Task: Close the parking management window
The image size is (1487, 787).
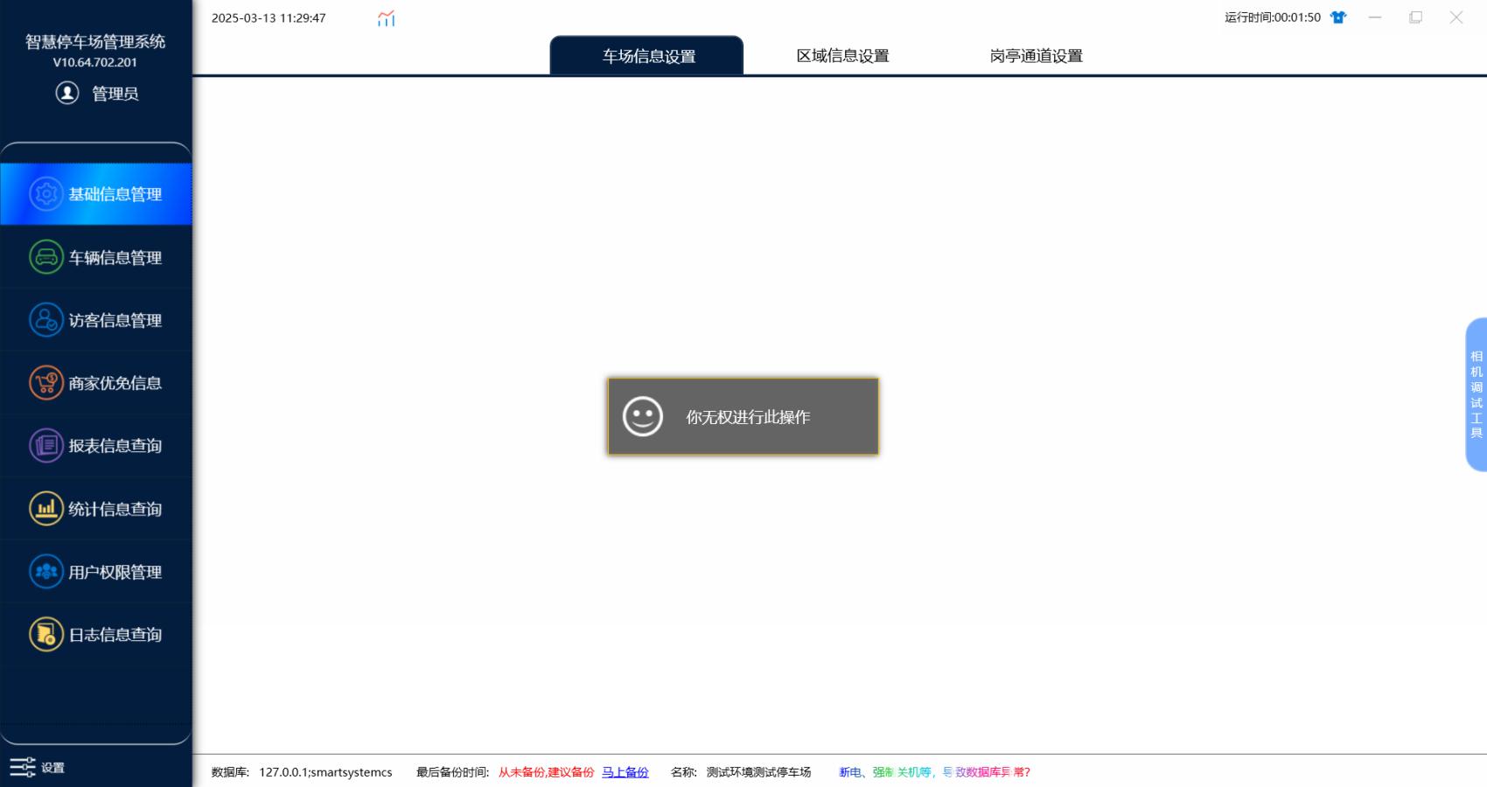Action: [1456, 17]
